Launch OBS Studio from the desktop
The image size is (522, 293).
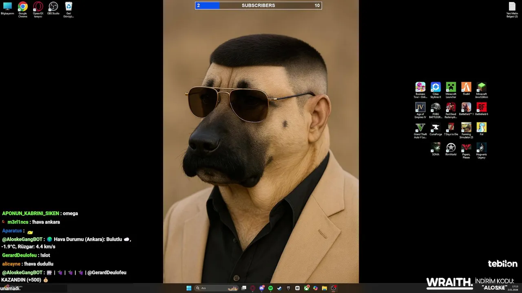(x=53, y=9)
